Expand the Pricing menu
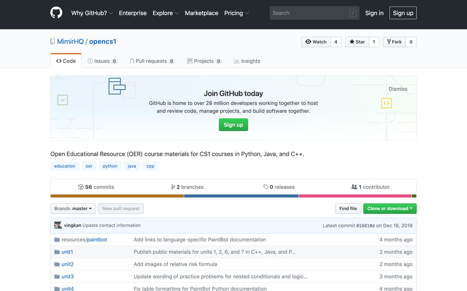The image size is (467, 291). point(236,13)
